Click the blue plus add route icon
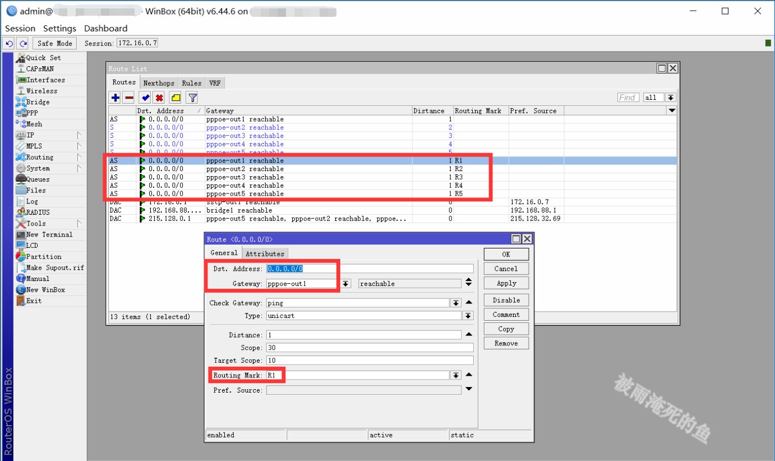Image resolution: width=775 pixels, height=461 pixels. pos(116,98)
